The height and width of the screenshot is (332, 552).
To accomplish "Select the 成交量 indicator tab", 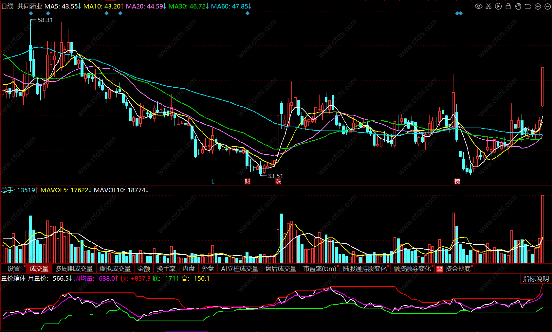I will pos(39,269).
